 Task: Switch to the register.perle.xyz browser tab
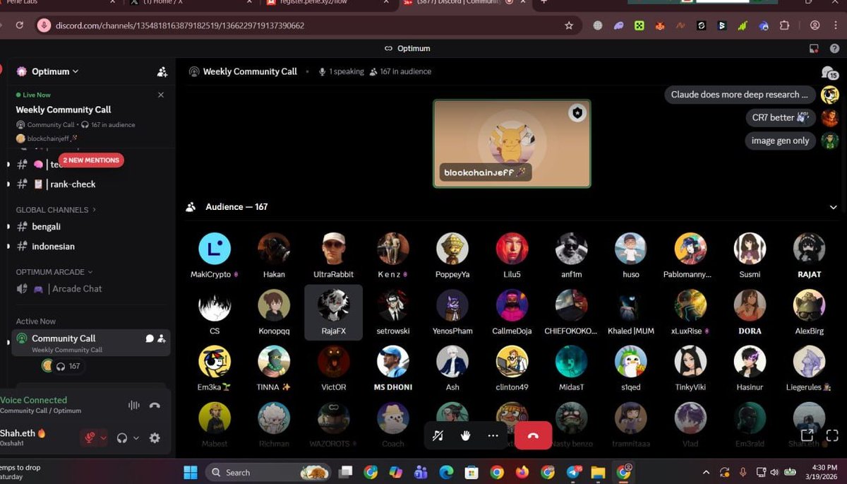pyautogui.click(x=326, y=3)
